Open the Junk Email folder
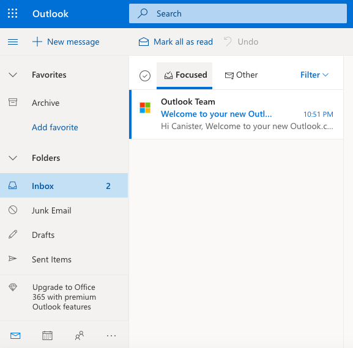The width and height of the screenshot is (353, 348). pos(64,210)
